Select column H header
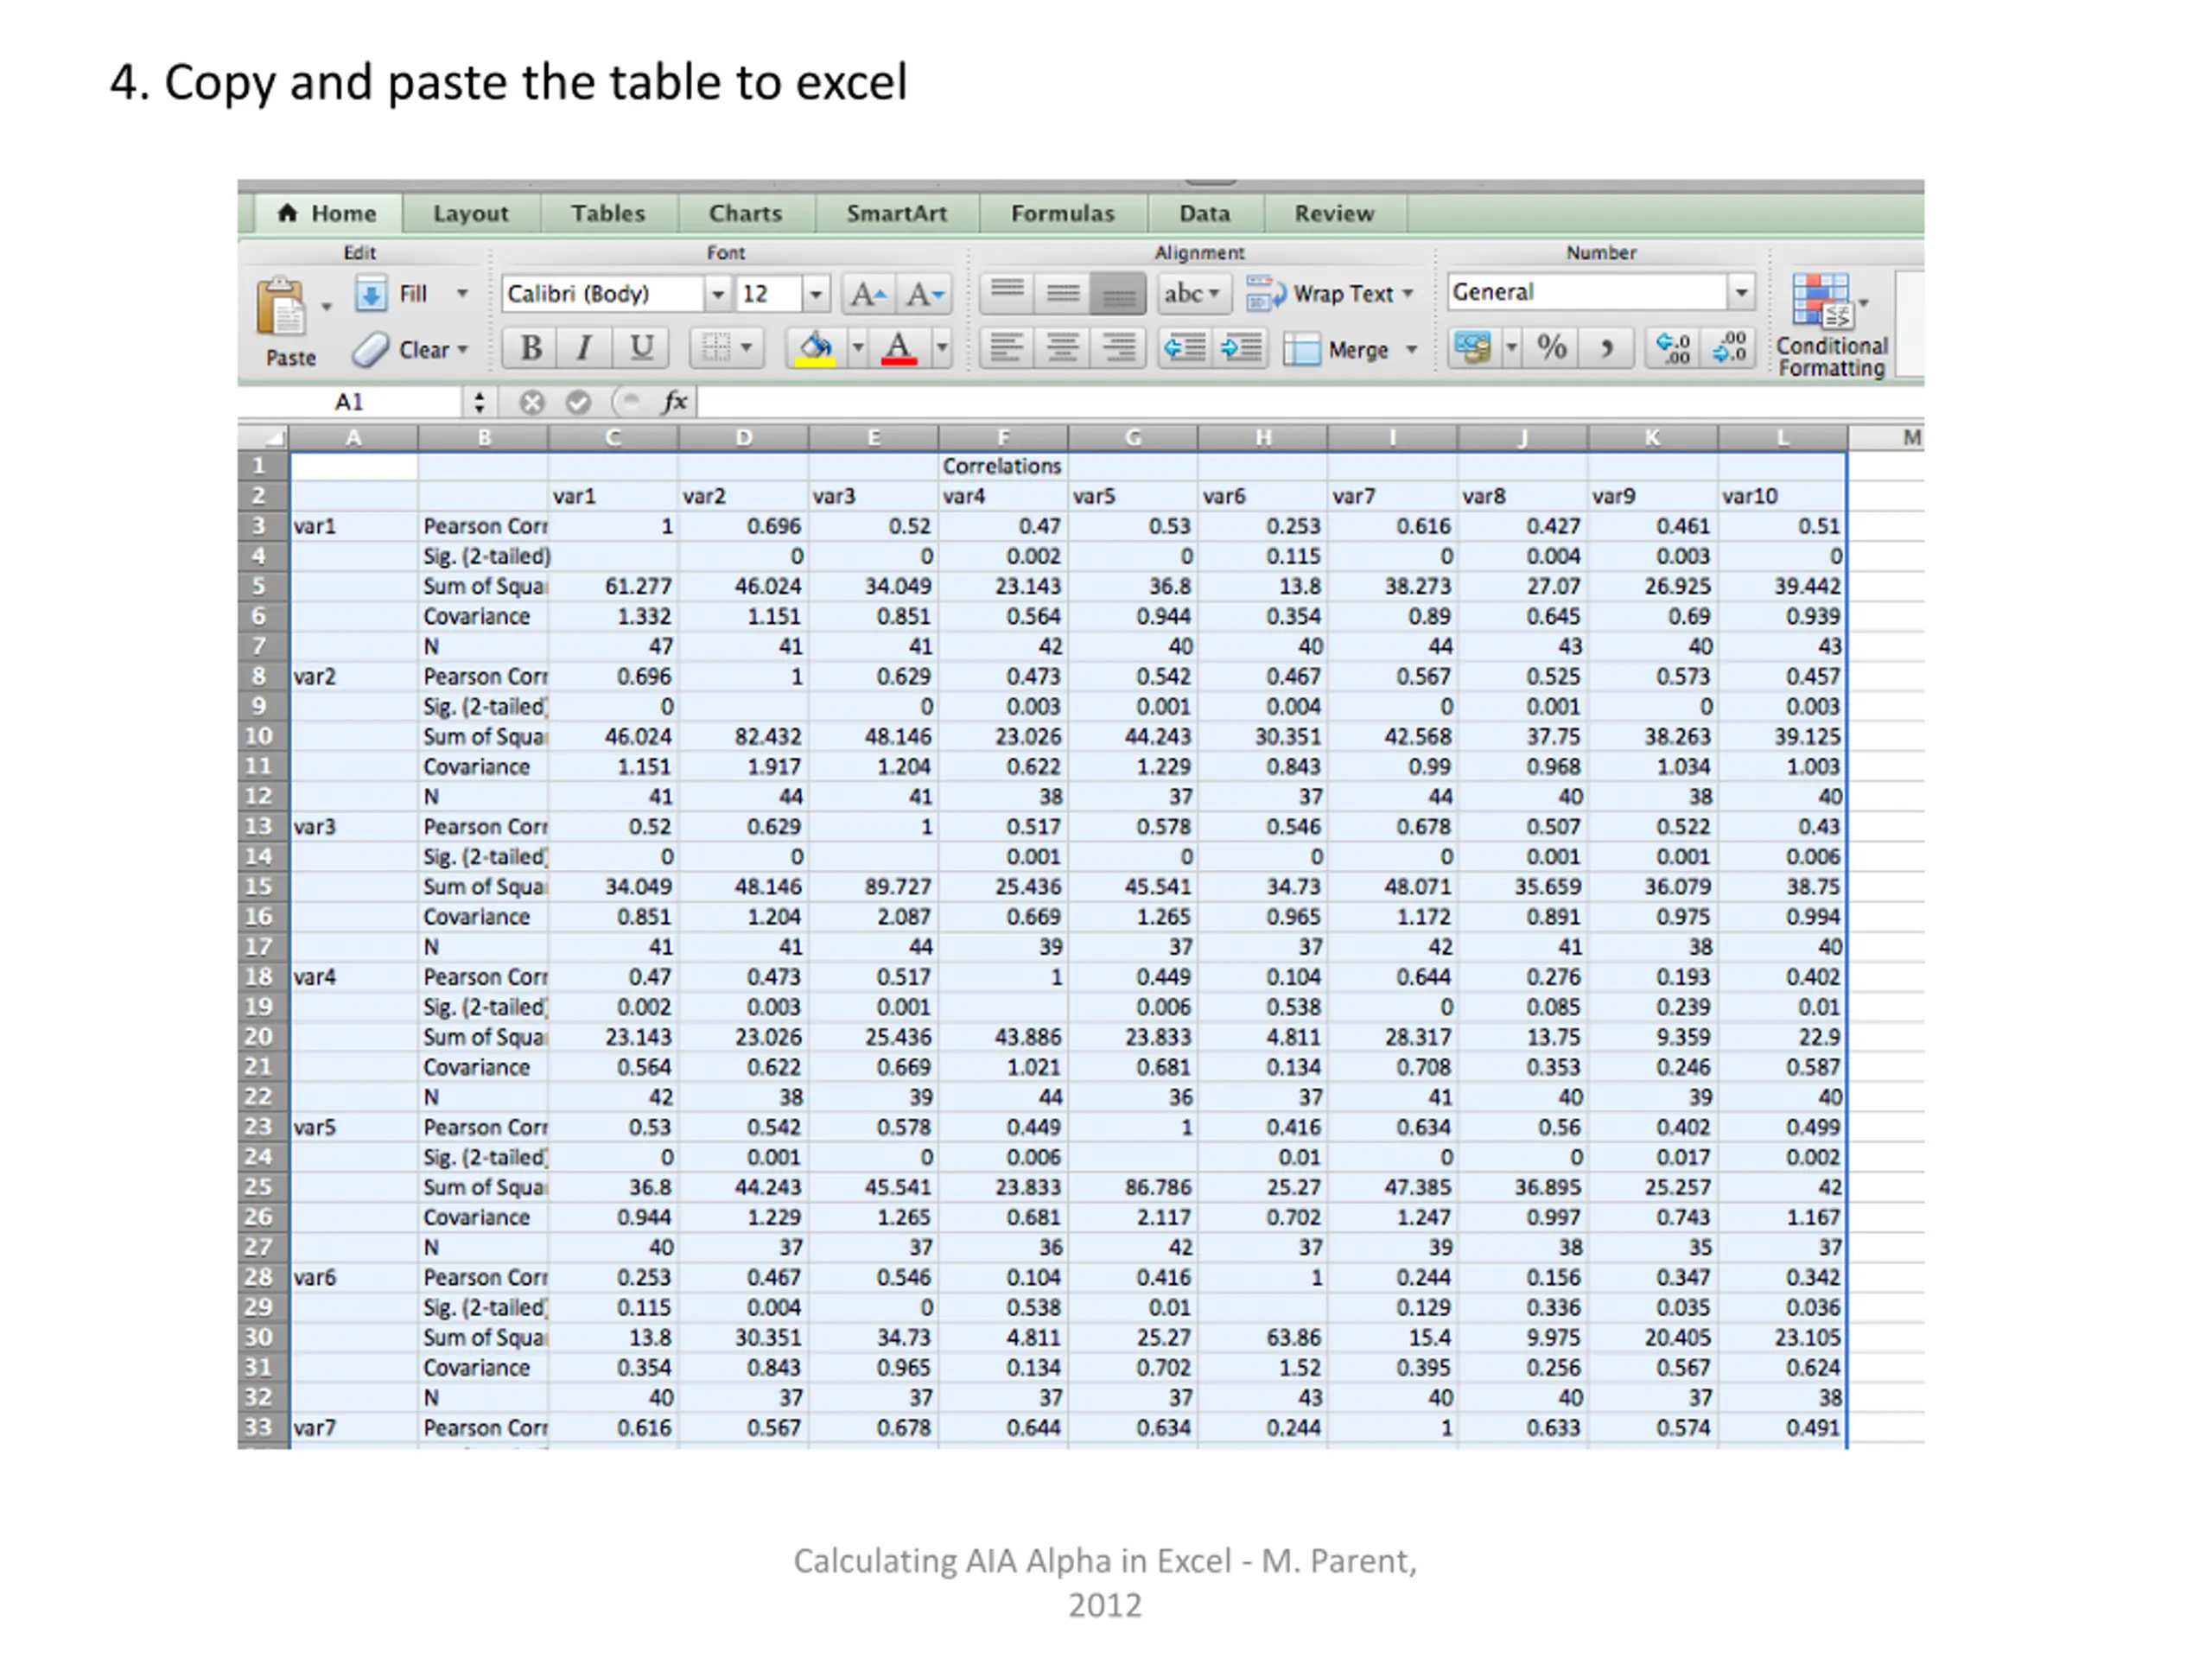The width and height of the screenshot is (2212, 1659). point(1263,437)
